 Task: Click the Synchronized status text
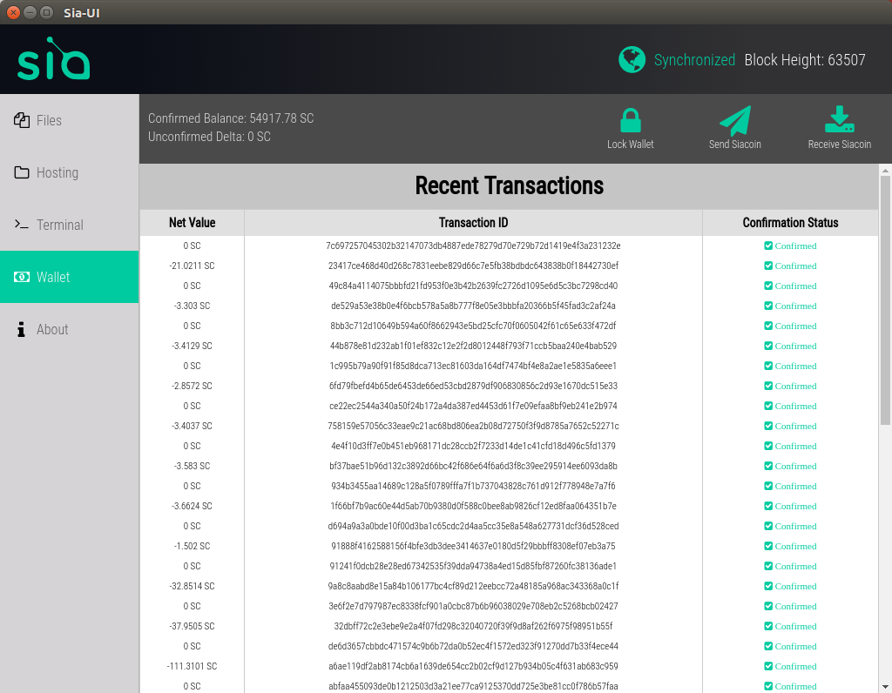pyautogui.click(x=694, y=60)
